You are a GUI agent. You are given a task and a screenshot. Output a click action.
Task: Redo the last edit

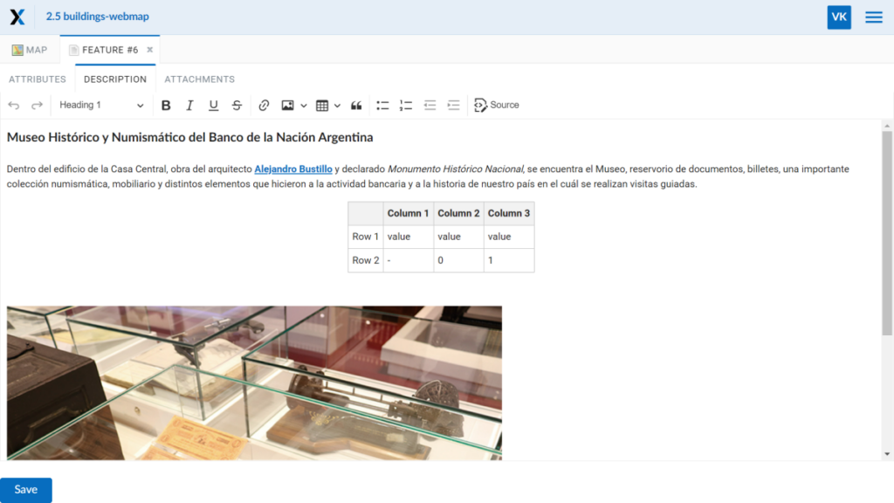point(37,105)
